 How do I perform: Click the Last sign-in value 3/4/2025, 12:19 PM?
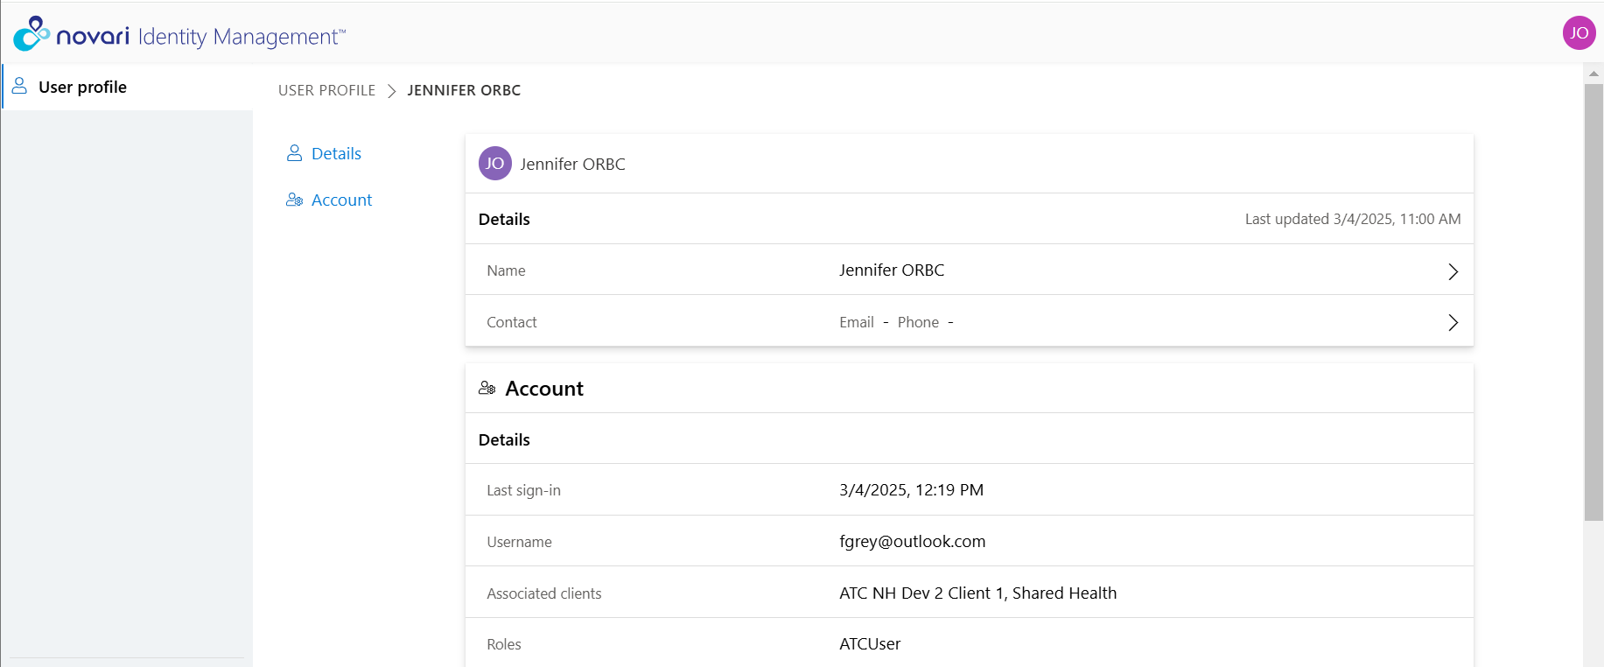tap(911, 490)
